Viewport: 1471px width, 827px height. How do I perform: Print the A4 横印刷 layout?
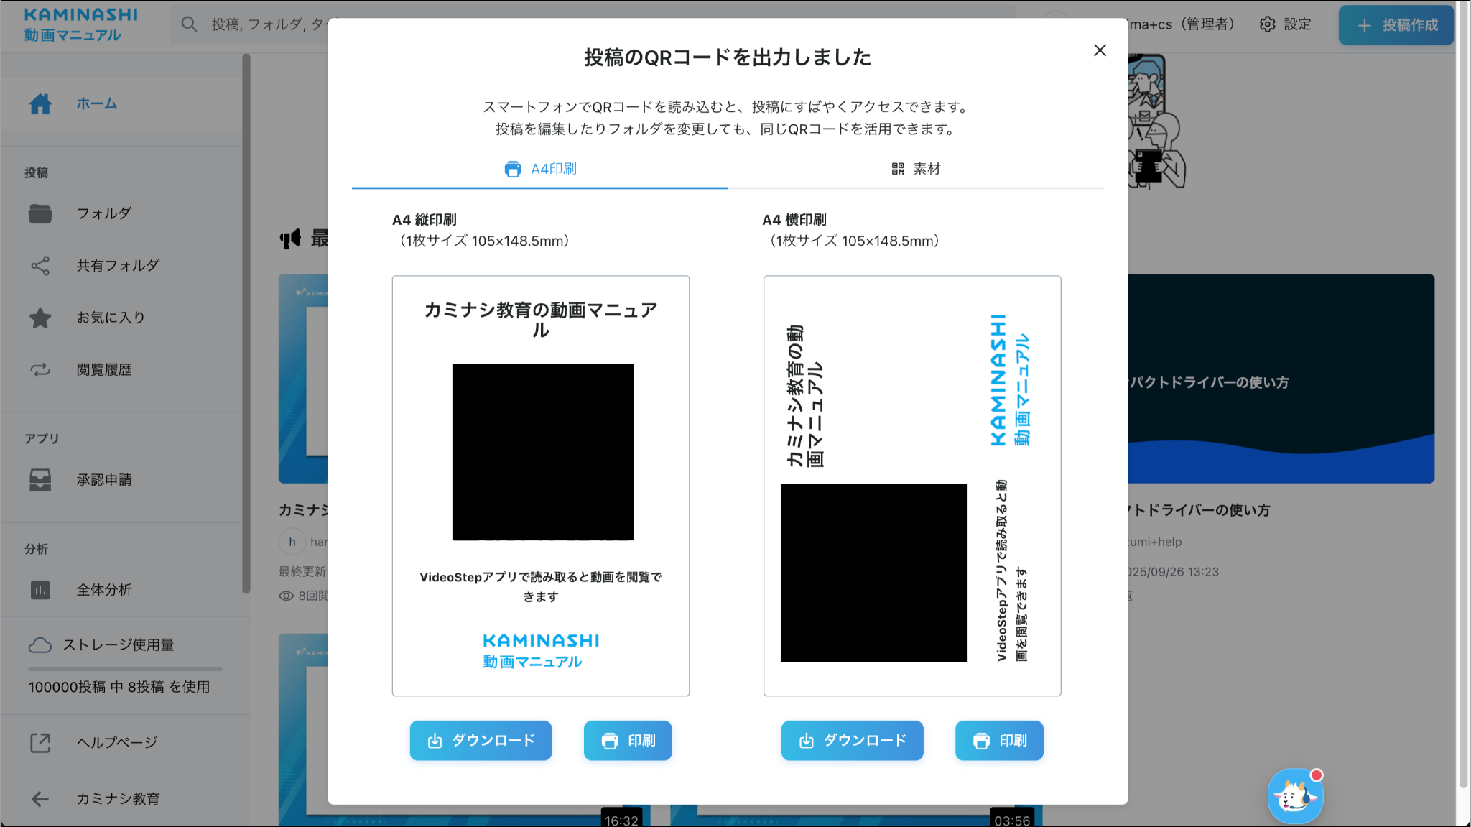pos(999,740)
